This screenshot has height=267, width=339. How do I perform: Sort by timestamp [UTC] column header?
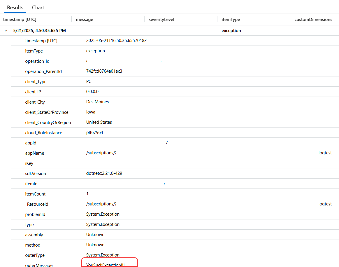[20, 20]
